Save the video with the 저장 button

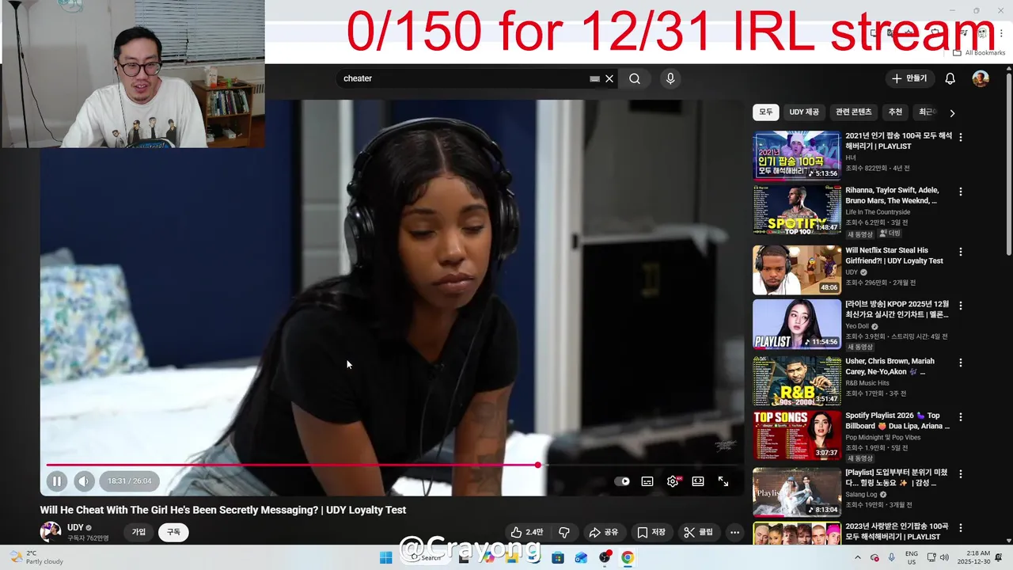[651, 532]
